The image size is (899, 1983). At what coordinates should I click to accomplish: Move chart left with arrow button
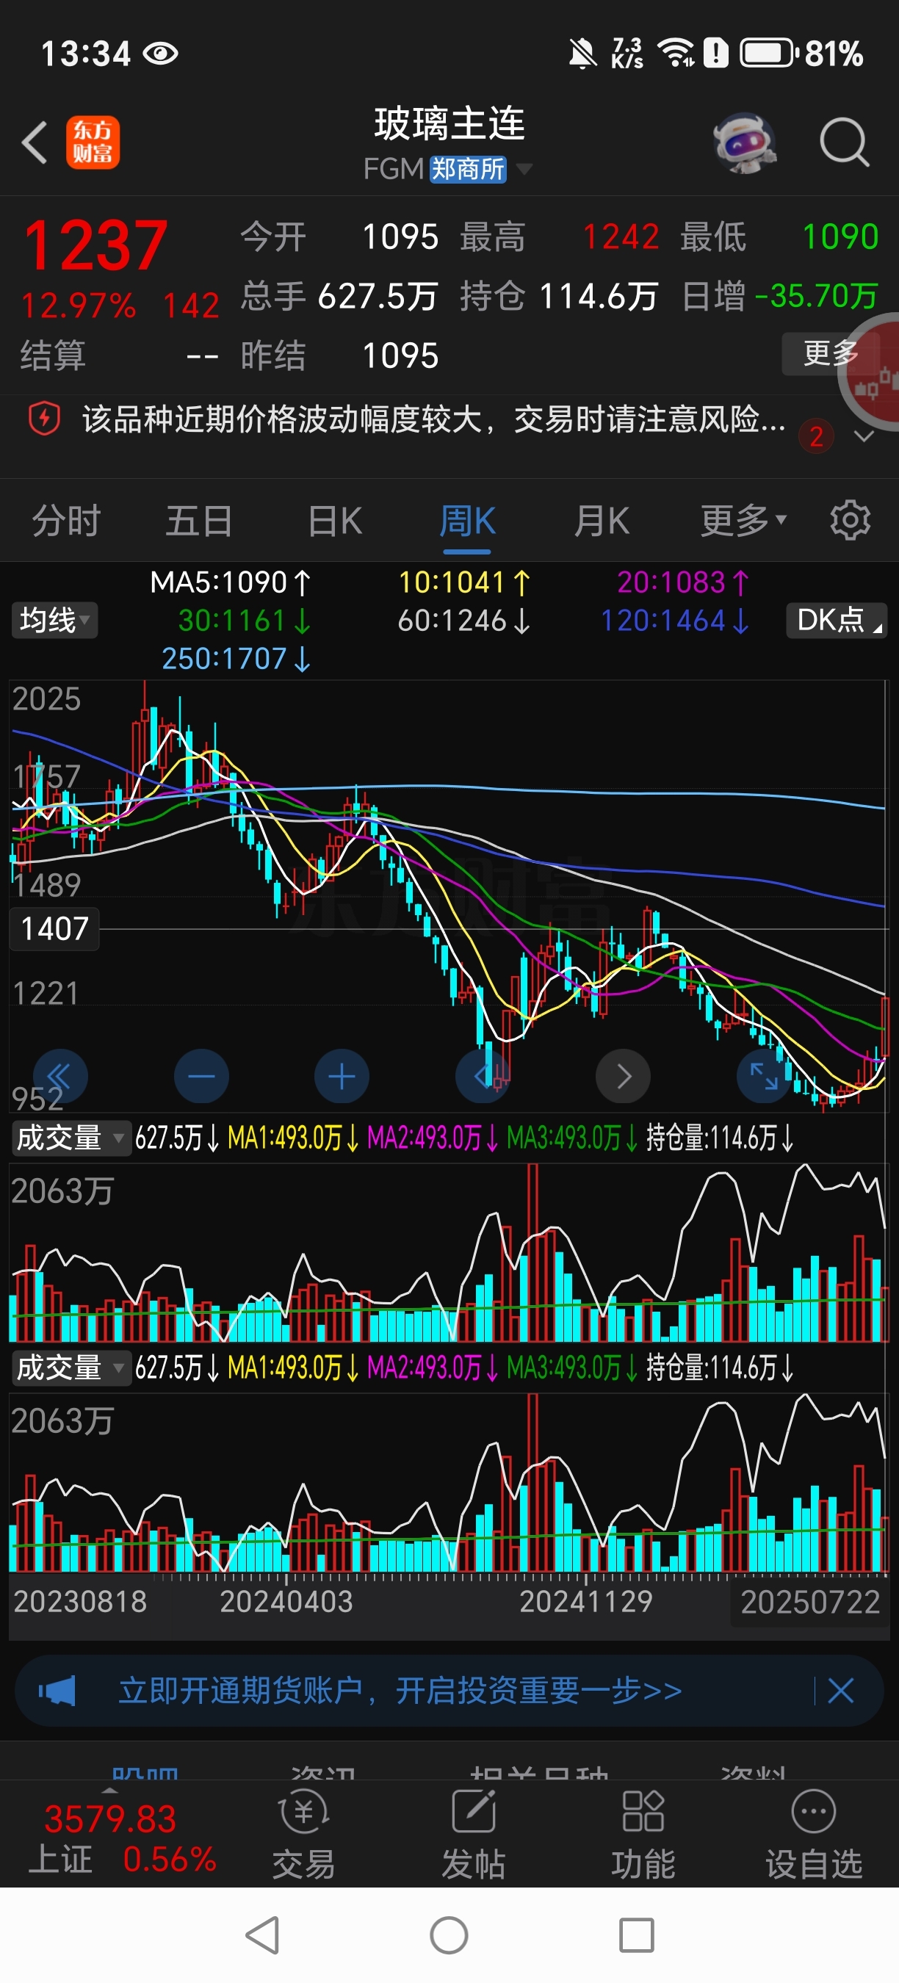(483, 1075)
